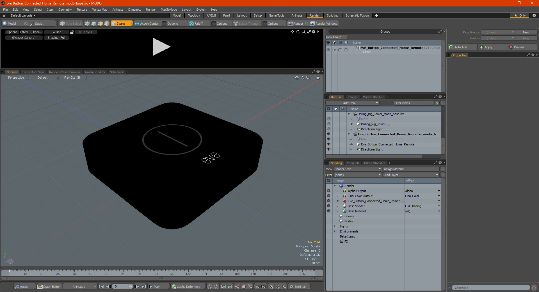
Task: Toggle visibility of Eve_Button_Connected_Home_Remote item
Action: pos(328,144)
